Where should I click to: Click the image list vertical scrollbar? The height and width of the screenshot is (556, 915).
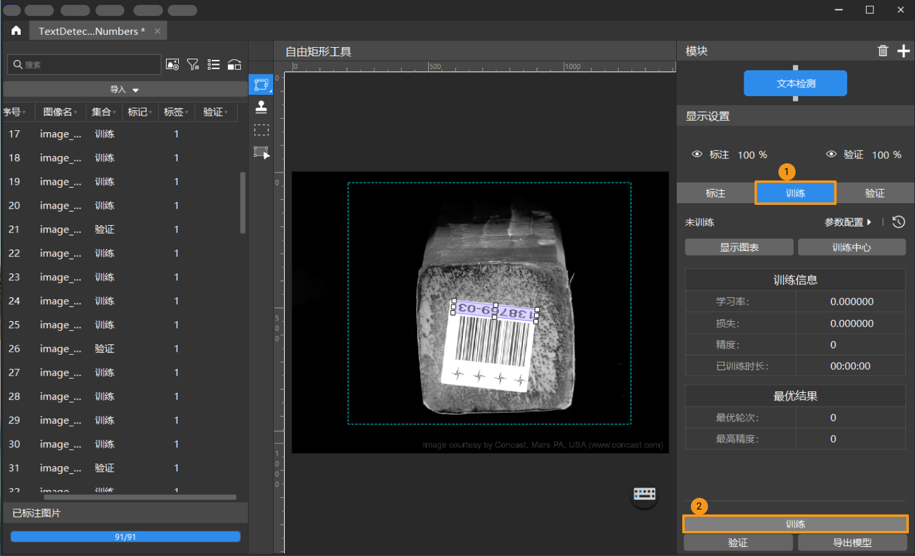[243, 202]
